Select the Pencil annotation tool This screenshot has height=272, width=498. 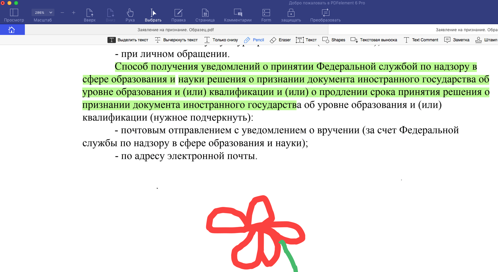254,40
